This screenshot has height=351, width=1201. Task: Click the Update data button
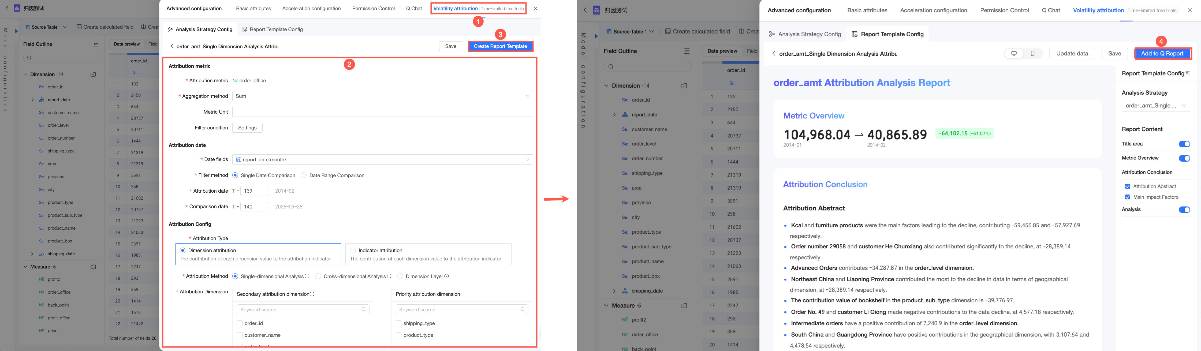tap(1072, 54)
